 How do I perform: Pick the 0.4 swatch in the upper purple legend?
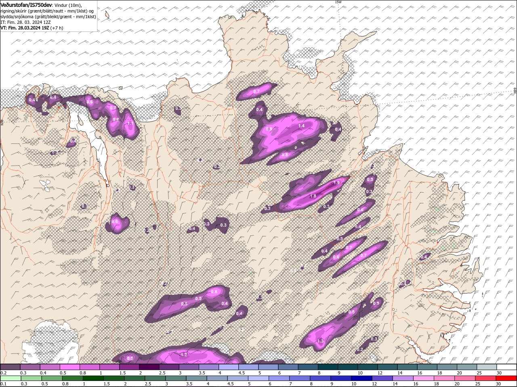[x=50, y=367]
